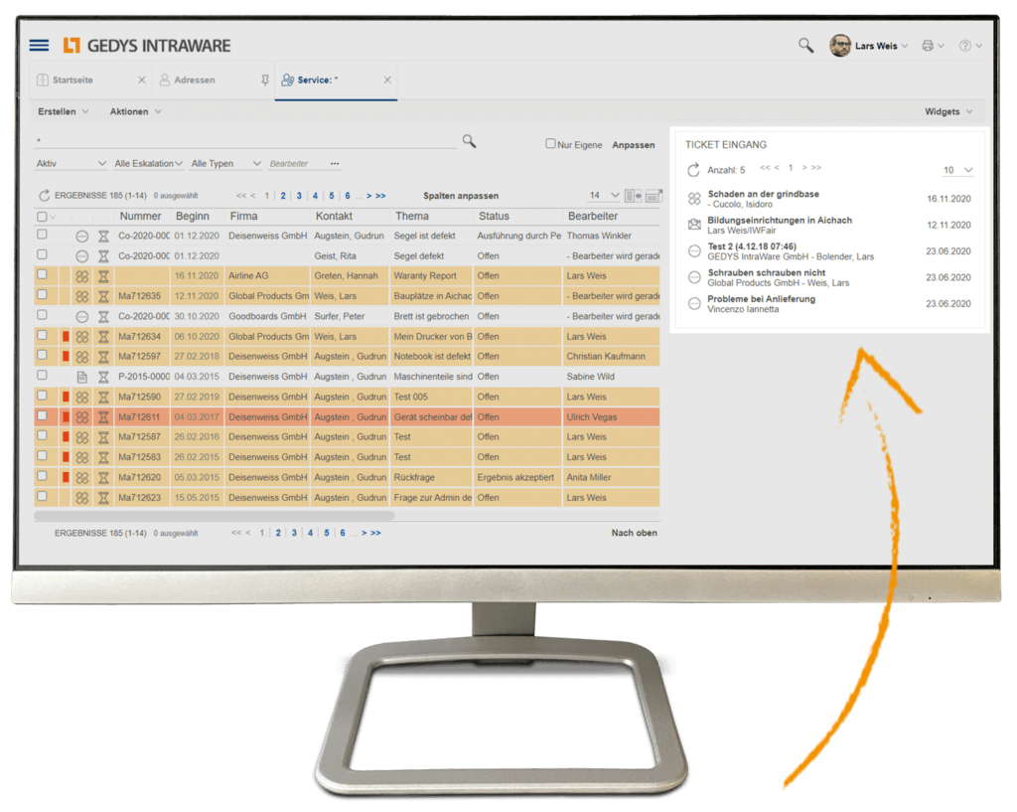The height and width of the screenshot is (812, 1017).
Task: Click type icon in Airline AG row
Action: pos(81,276)
